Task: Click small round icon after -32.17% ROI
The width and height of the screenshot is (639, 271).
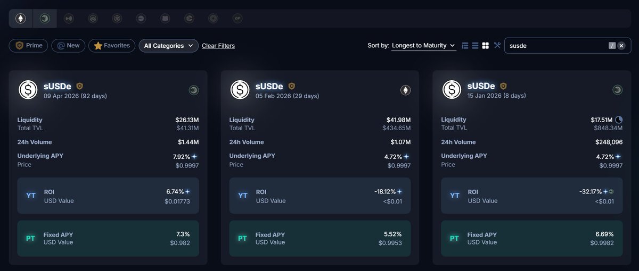Action: pyautogui.click(x=612, y=191)
